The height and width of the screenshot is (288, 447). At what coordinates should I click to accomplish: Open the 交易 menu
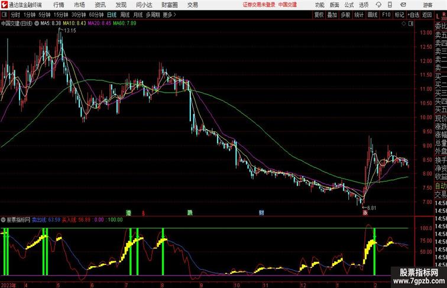point(192,5)
